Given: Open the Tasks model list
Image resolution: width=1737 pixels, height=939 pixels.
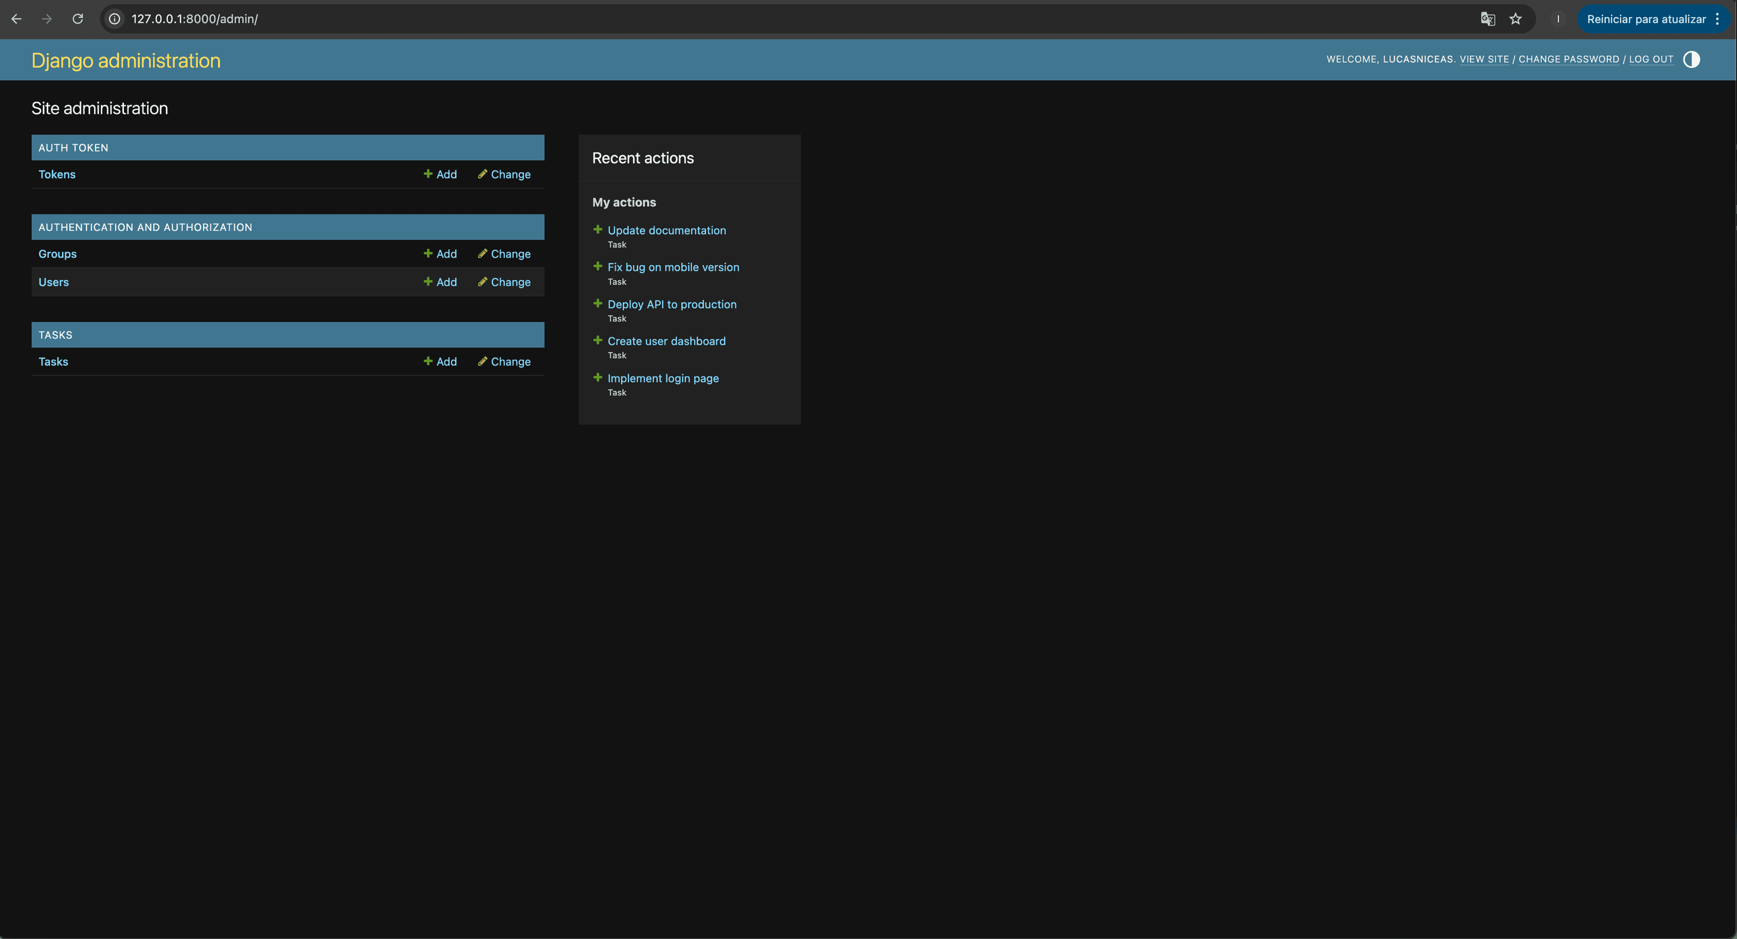Looking at the screenshot, I should pyautogui.click(x=53, y=362).
